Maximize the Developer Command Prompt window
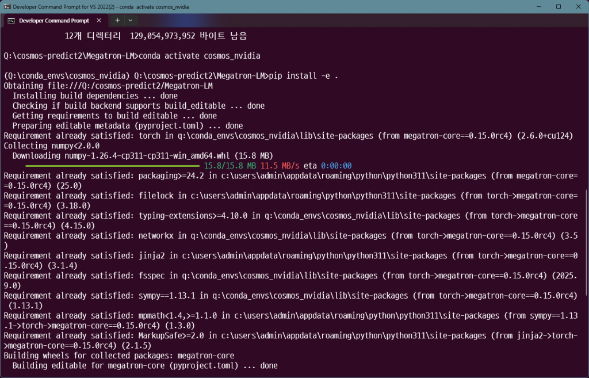The height and width of the screenshot is (378, 589). (x=558, y=6)
